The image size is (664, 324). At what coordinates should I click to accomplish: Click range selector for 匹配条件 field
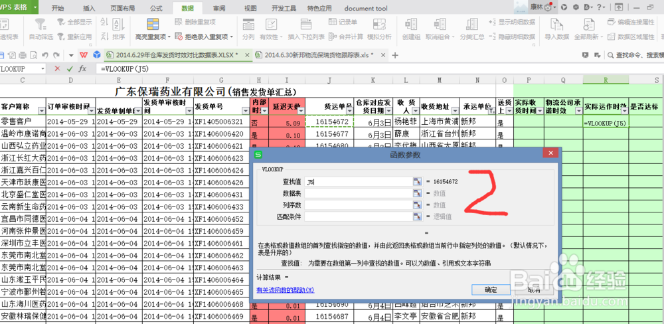418,217
